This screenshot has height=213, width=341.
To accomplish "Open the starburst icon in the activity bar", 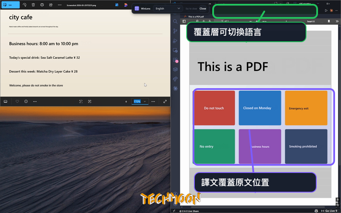I will pos(175,89).
